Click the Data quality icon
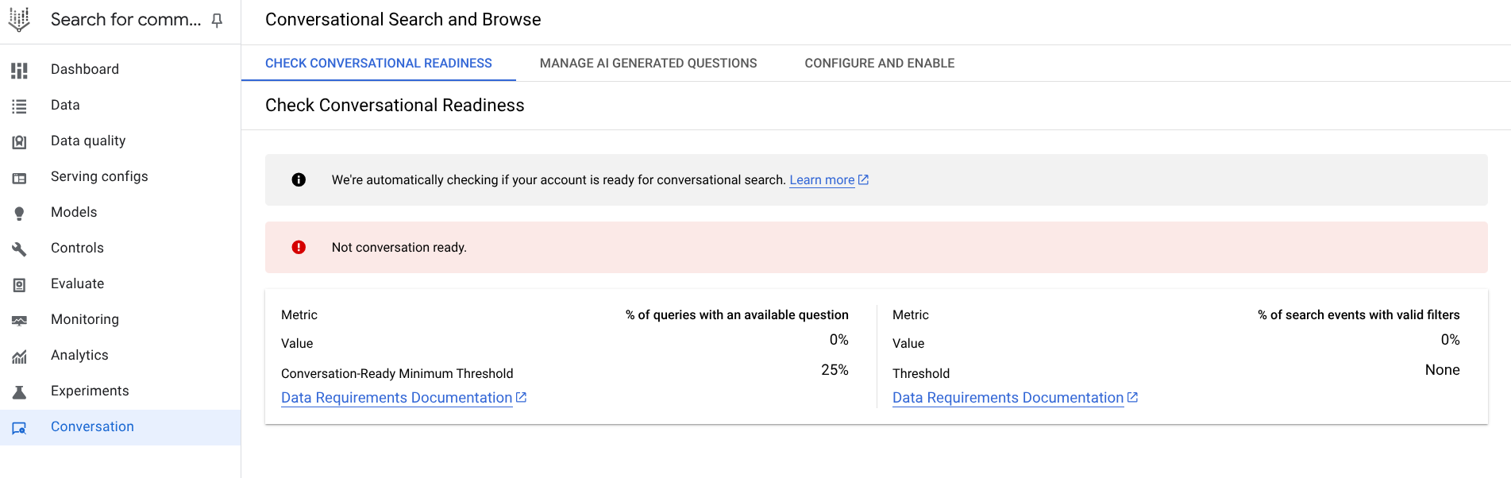 19,142
